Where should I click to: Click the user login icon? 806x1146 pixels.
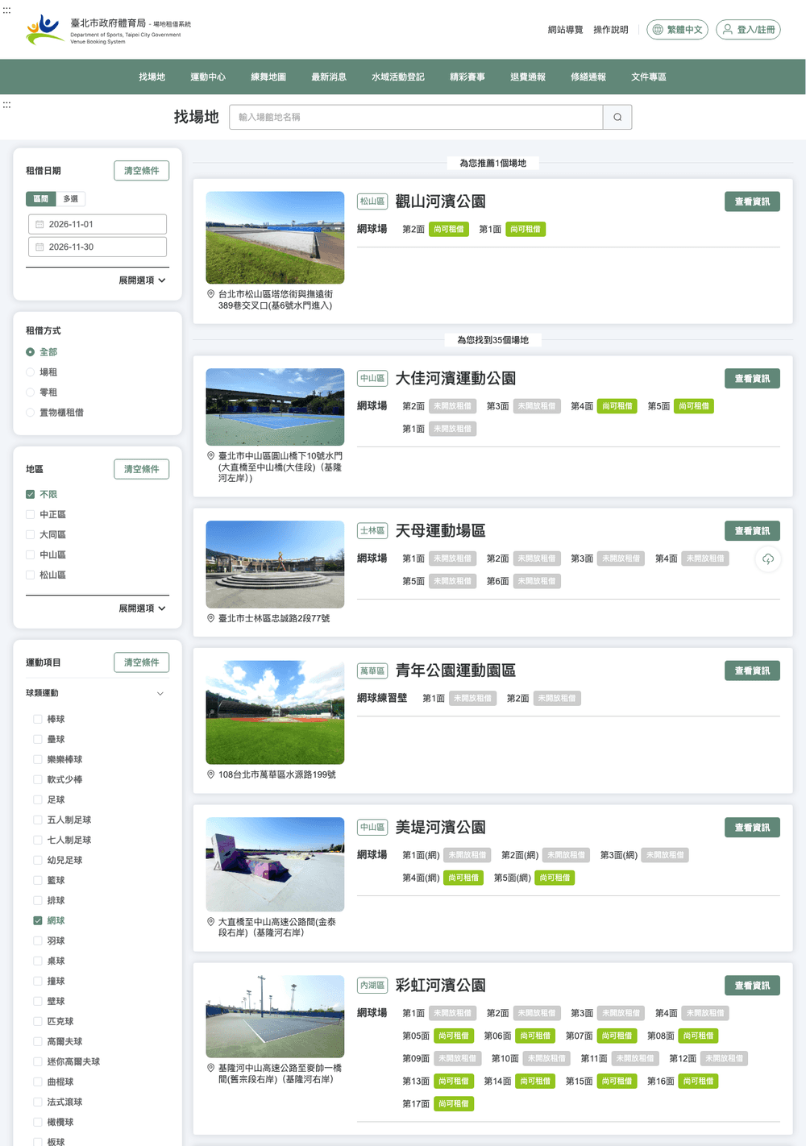coord(728,30)
